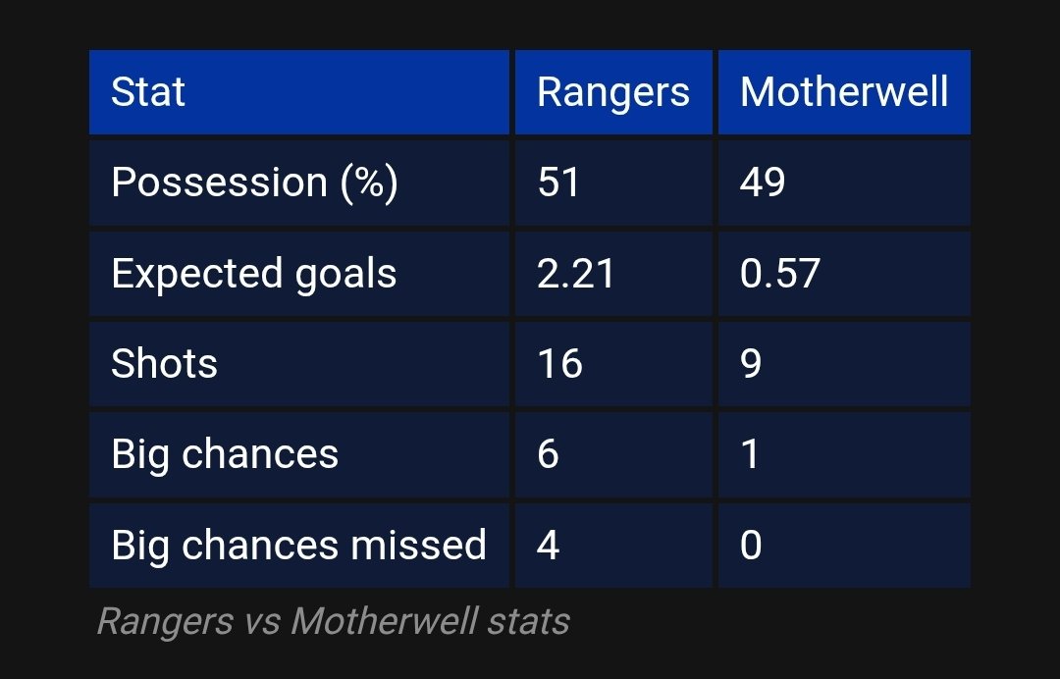Click Rangers expected goals value 2.21
1060x679 pixels.
pos(576,274)
